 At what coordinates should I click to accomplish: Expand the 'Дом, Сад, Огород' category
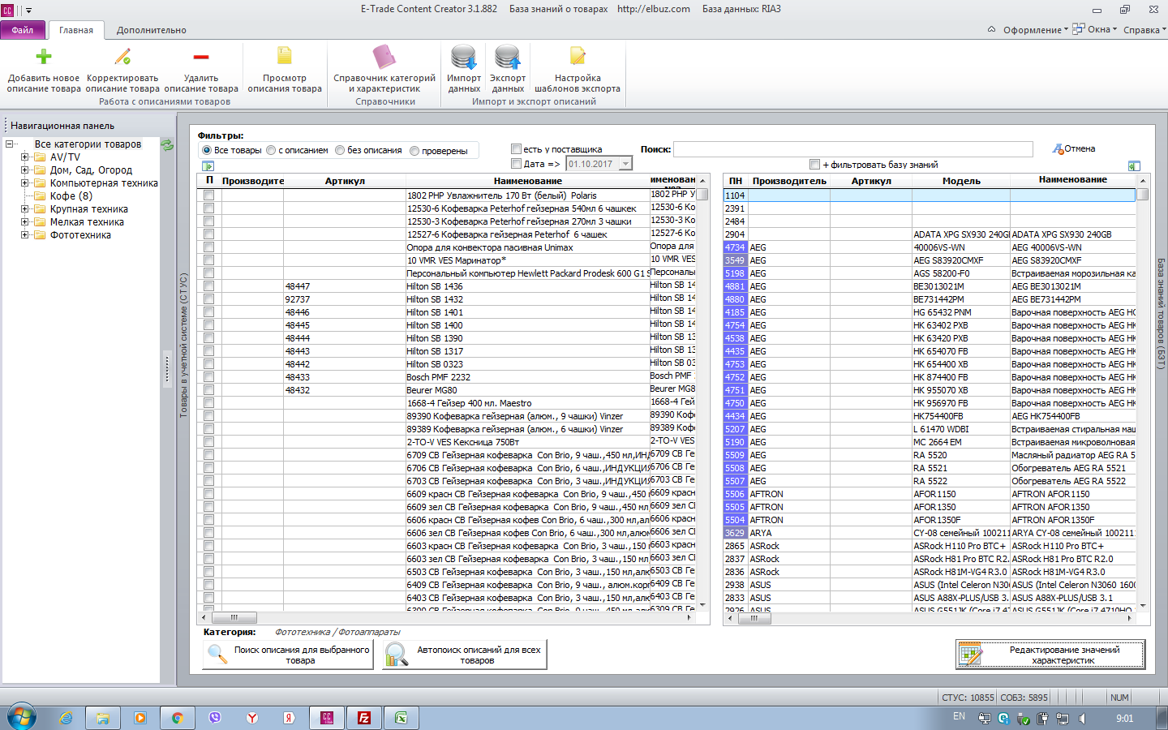[24, 170]
